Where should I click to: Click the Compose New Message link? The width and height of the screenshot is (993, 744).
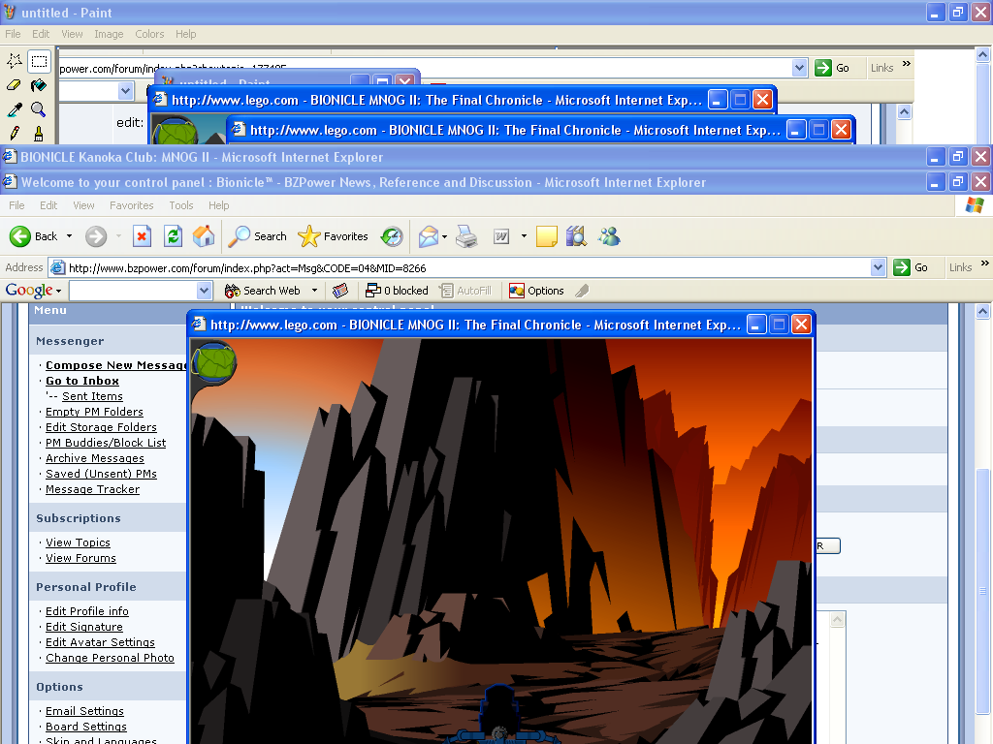[116, 365]
